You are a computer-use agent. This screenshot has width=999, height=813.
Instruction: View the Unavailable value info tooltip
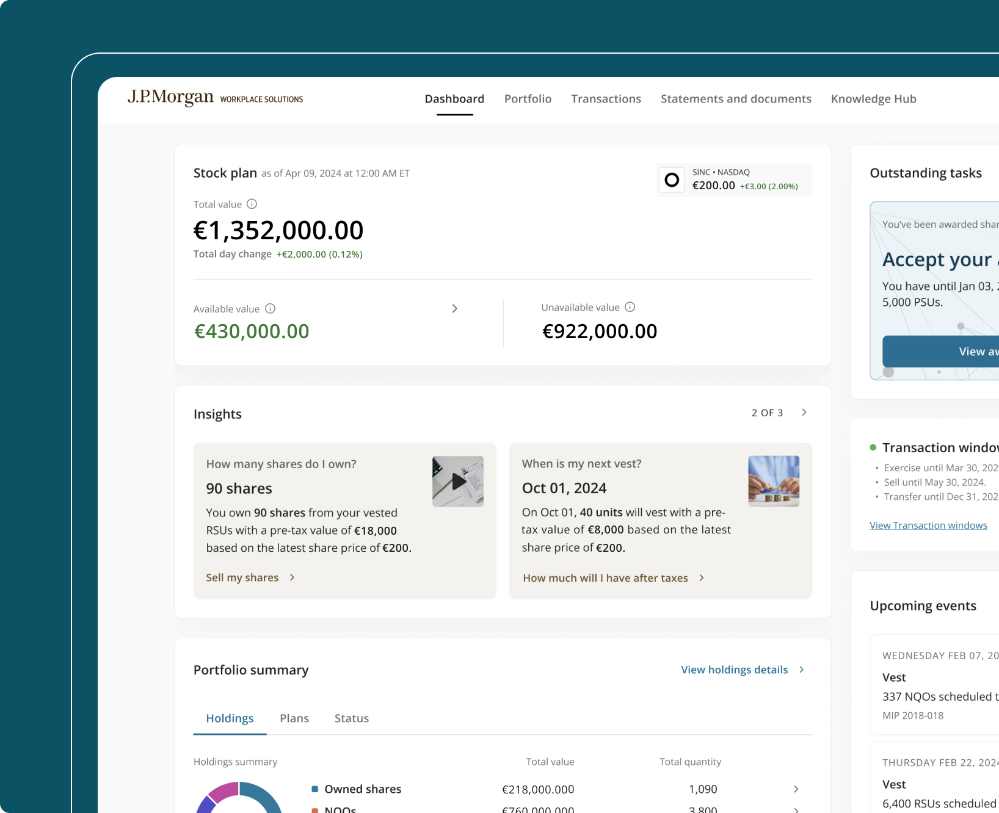pos(630,307)
